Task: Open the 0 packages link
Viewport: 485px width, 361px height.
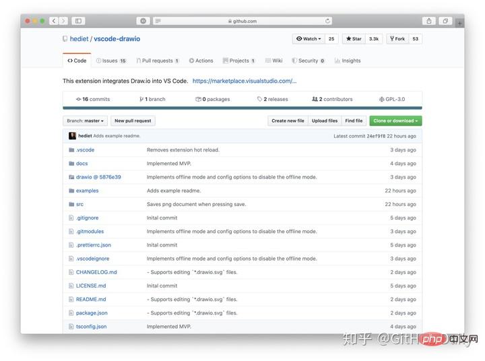Action: (x=213, y=99)
